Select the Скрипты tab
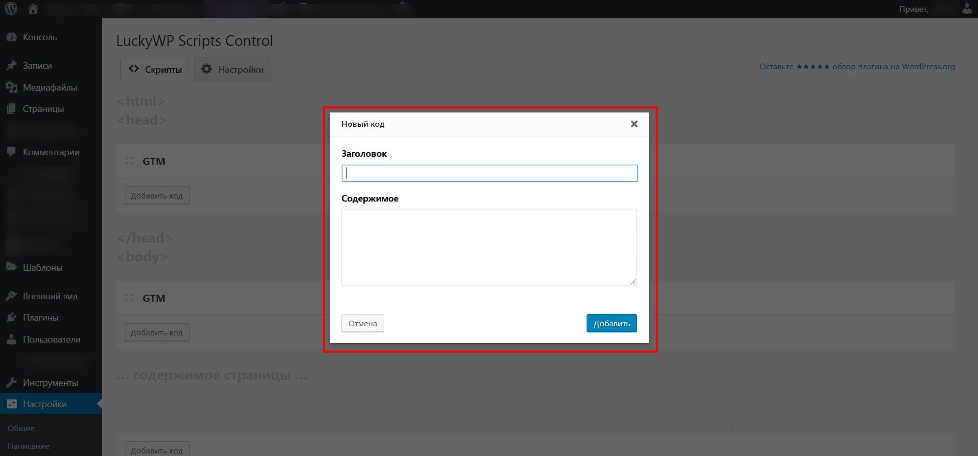978x456 pixels. (155, 69)
